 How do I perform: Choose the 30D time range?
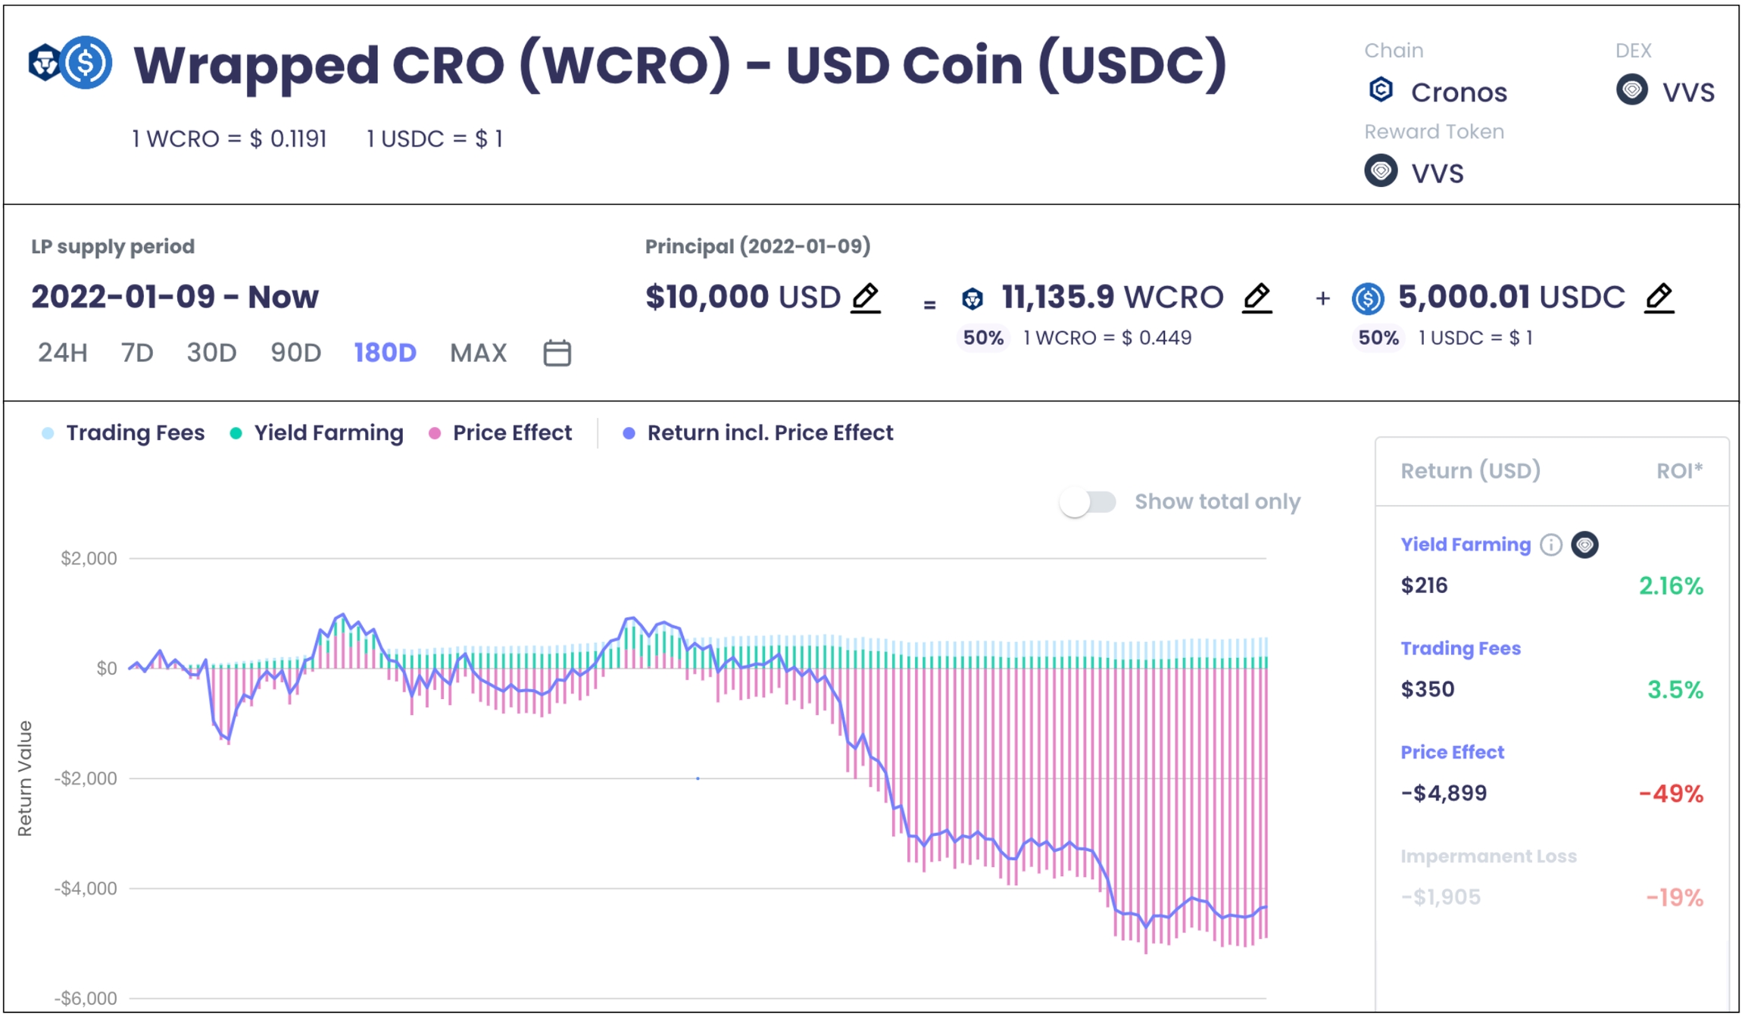pyautogui.click(x=211, y=353)
